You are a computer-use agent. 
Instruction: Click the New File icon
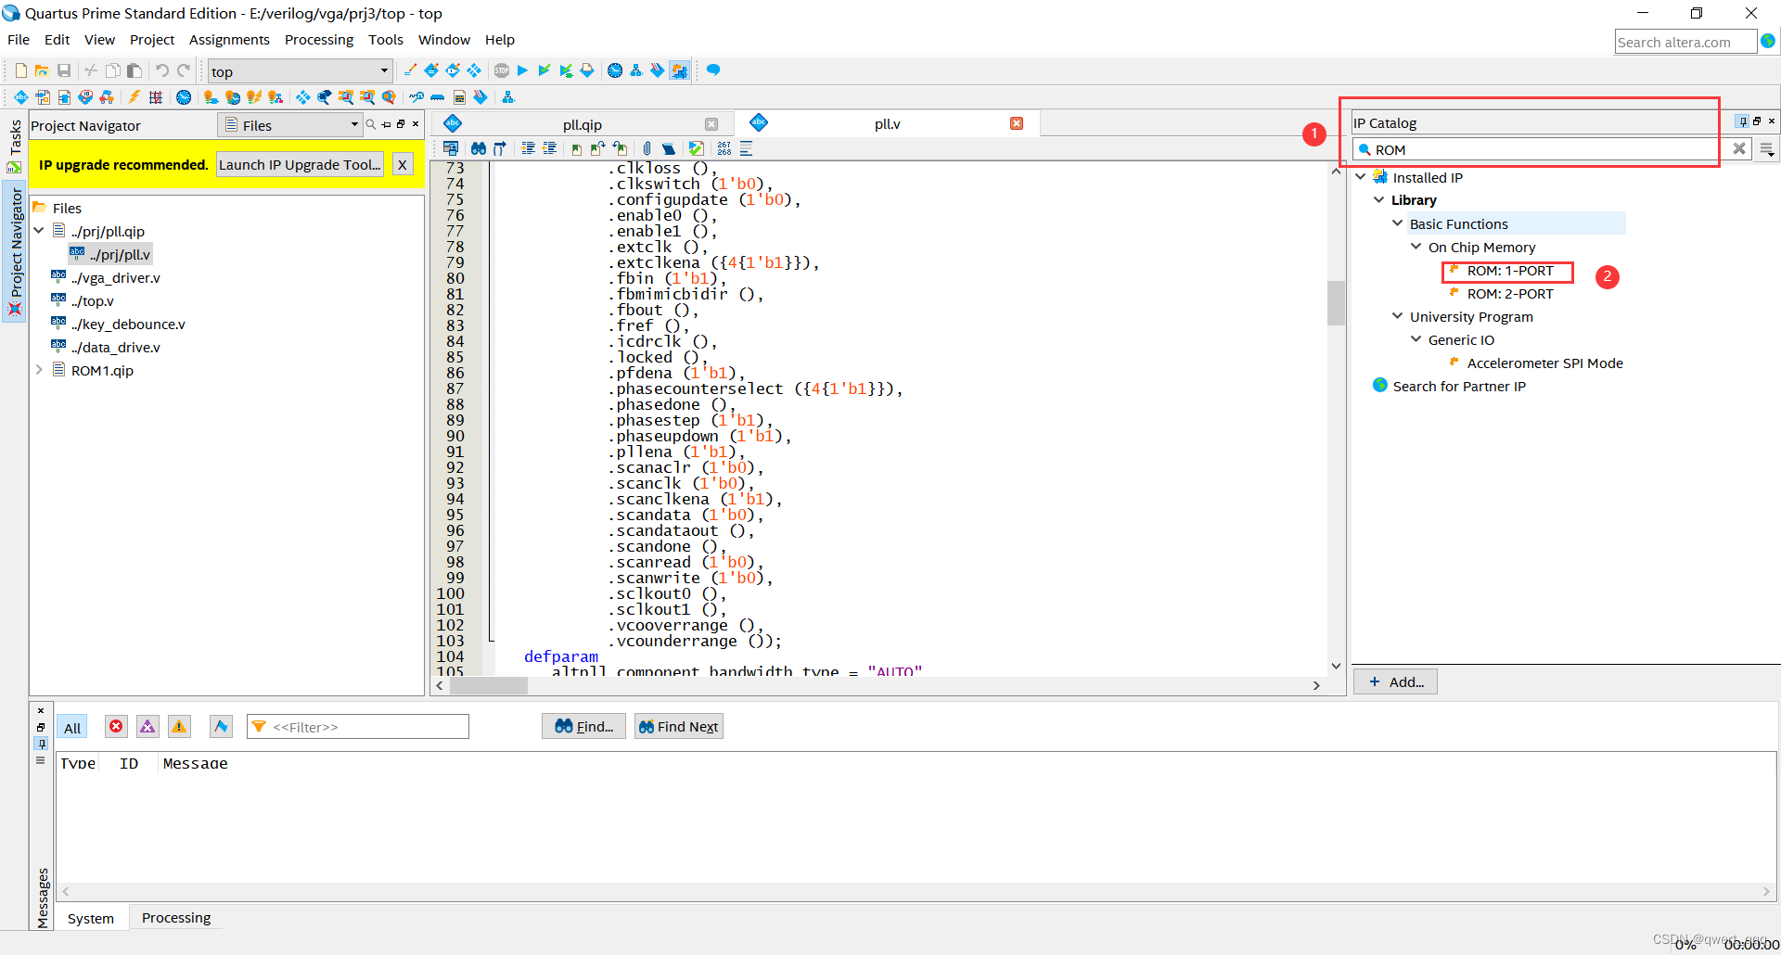(20, 70)
